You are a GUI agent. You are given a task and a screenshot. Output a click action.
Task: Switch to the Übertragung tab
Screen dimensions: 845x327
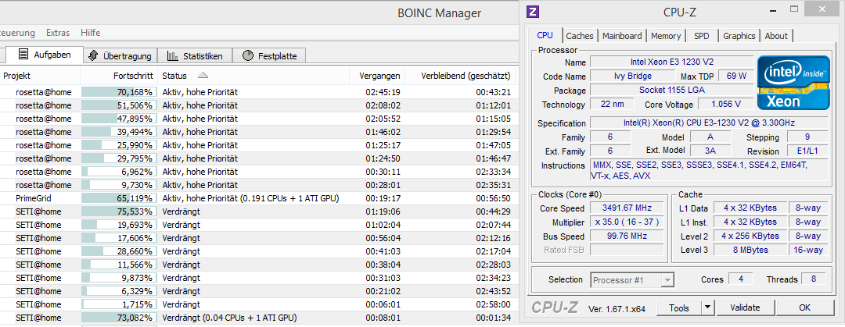click(x=120, y=55)
